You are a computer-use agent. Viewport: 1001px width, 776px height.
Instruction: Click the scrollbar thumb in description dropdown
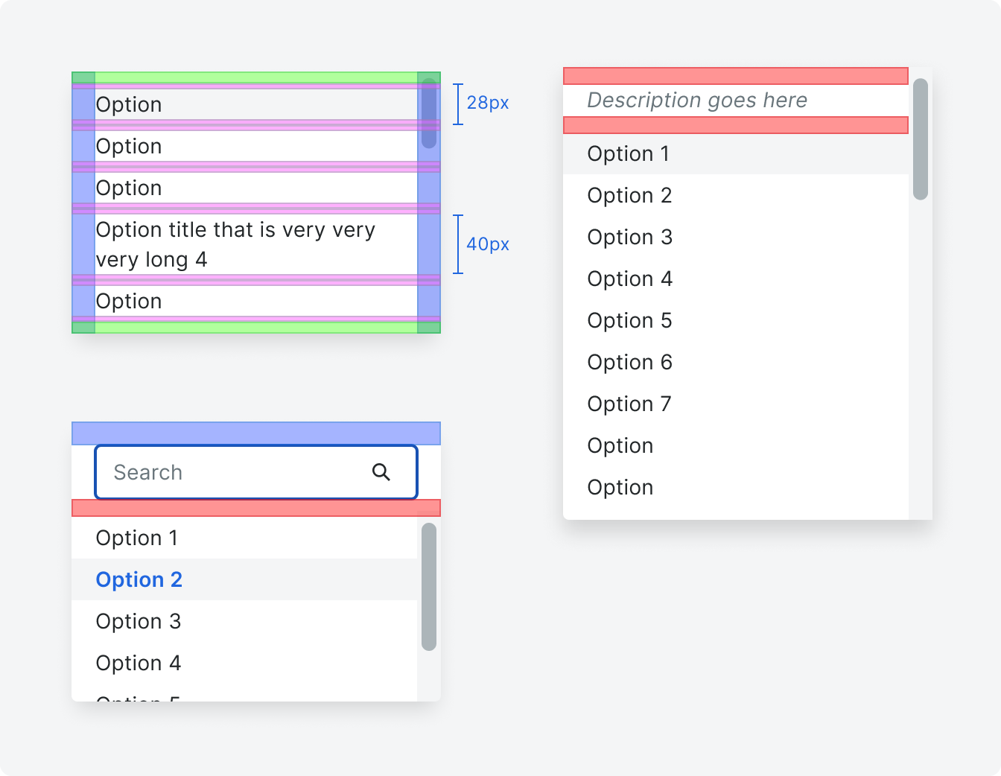921,139
